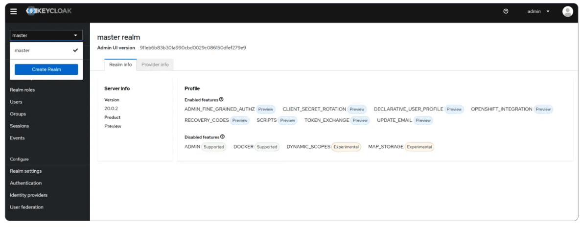Expand the master realm selector dropdown

[46, 35]
